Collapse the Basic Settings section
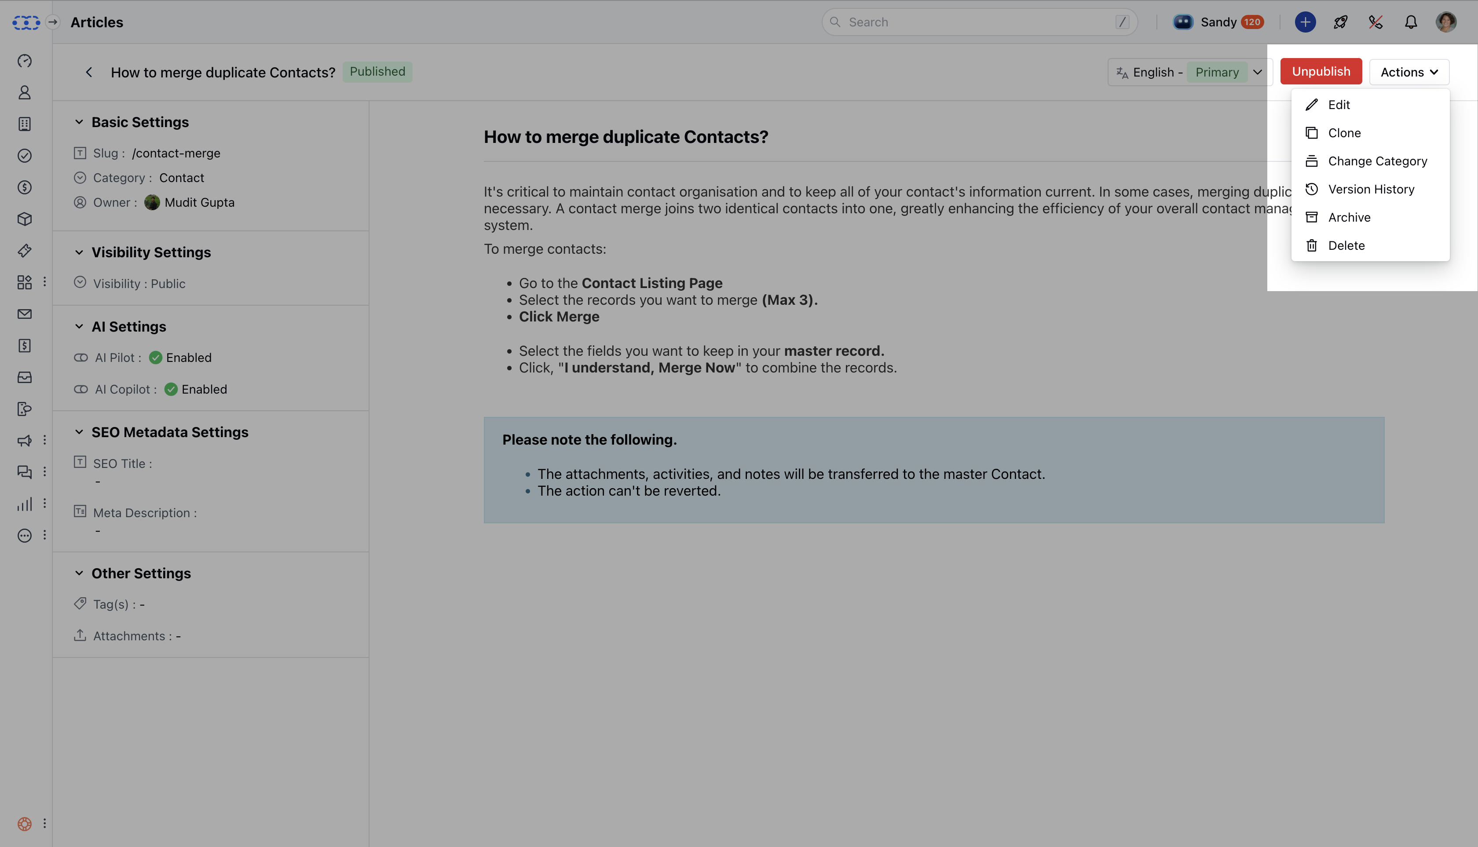This screenshot has width=1478, height=847. 79,122
